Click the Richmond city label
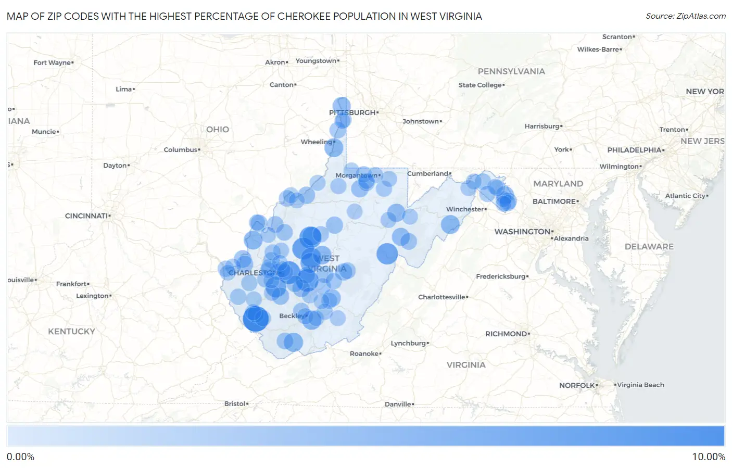The width and height of the screenshot is (732, 468). click(507, 334)
